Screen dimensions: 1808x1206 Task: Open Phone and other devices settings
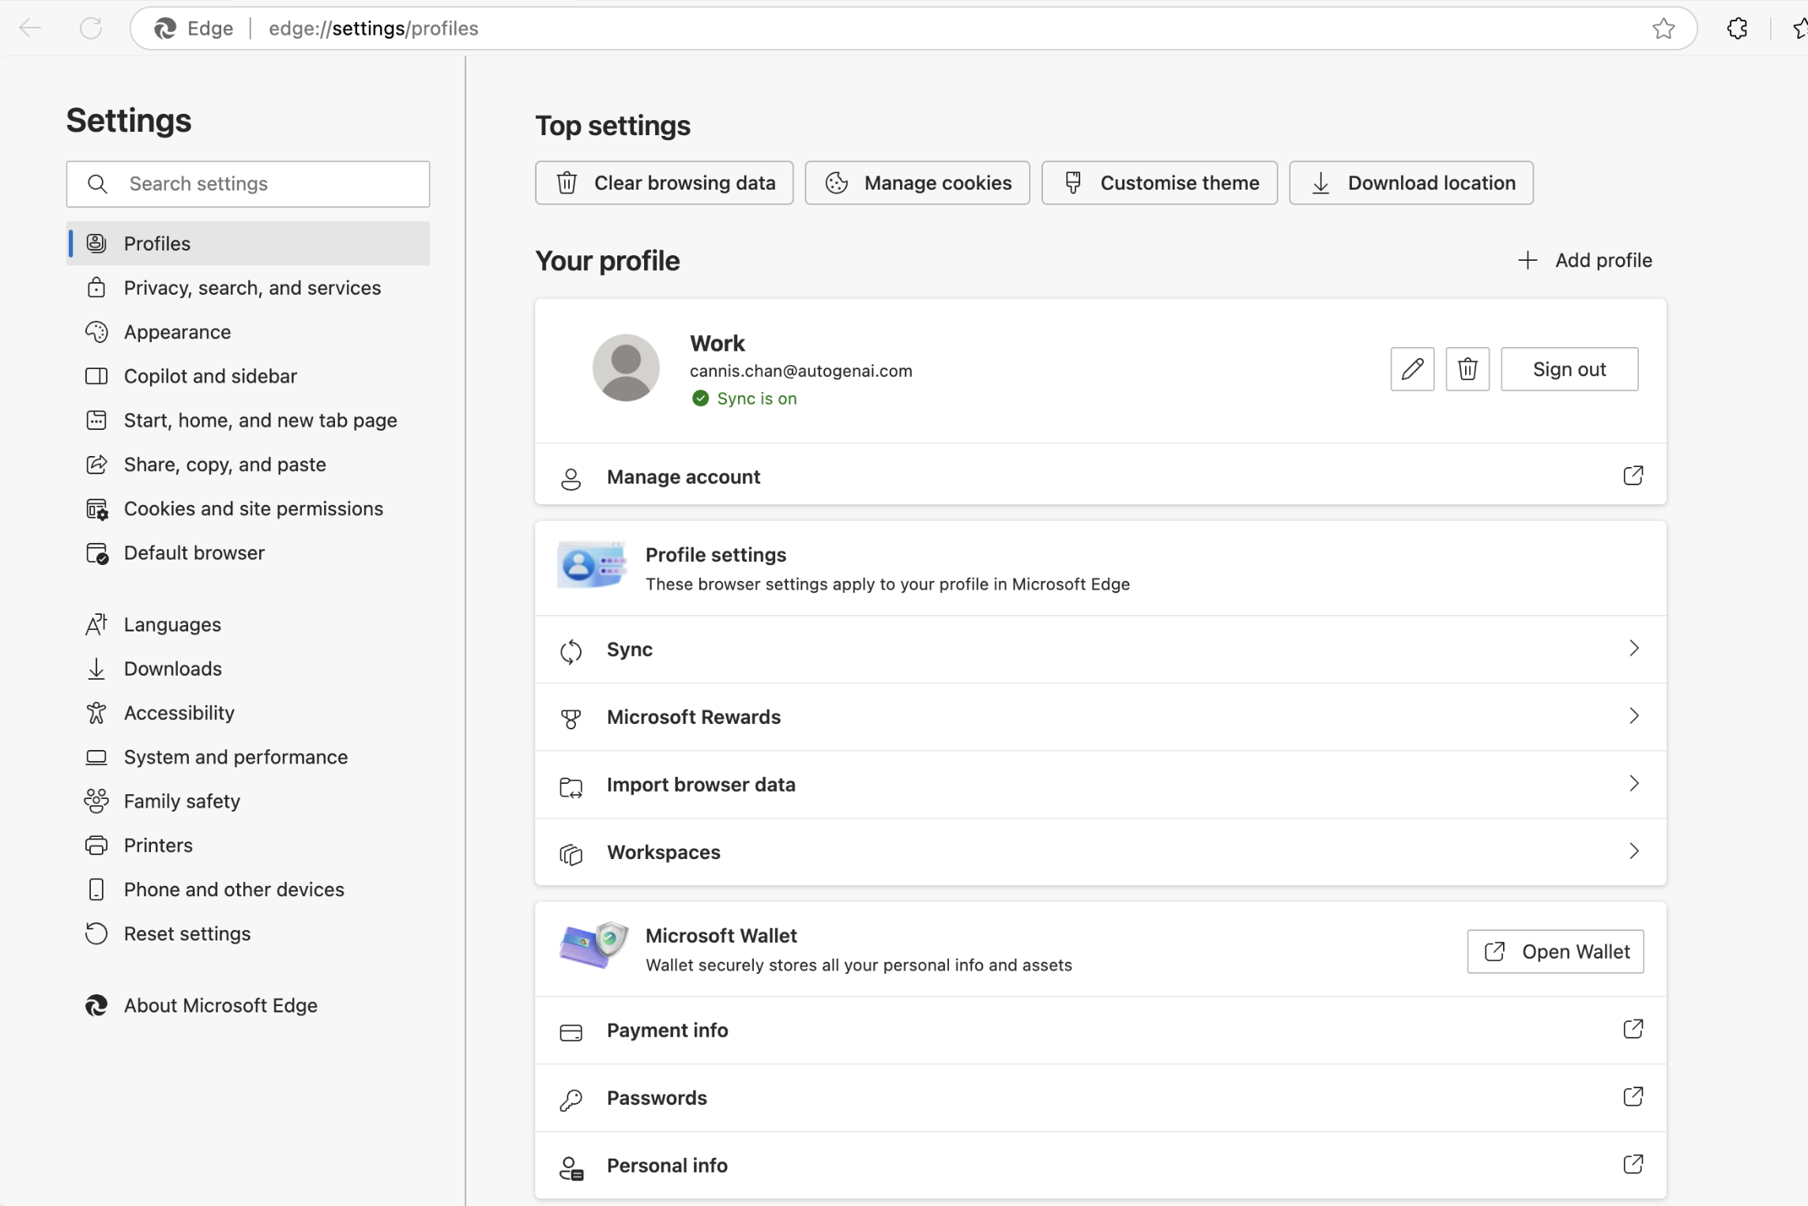coord(248,890)
